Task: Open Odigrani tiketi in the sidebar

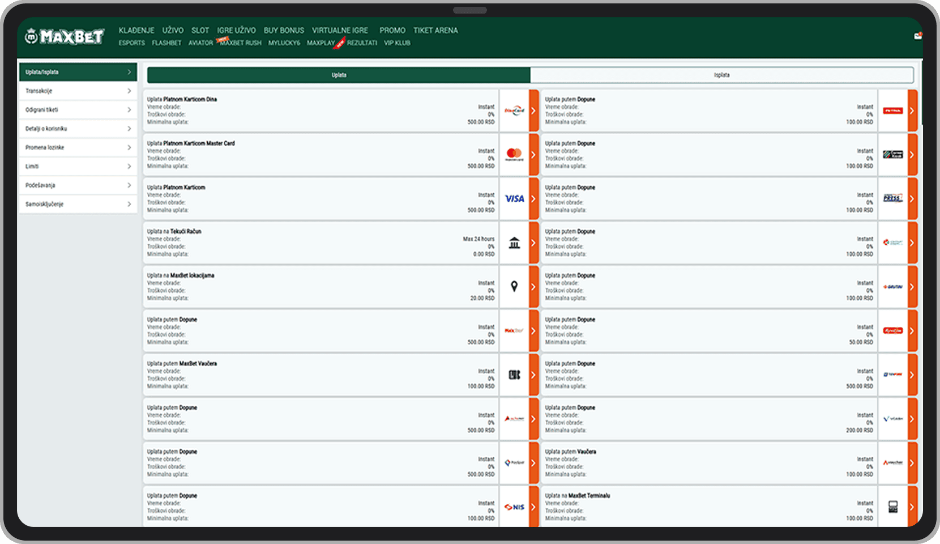Action: coord(42,110)
